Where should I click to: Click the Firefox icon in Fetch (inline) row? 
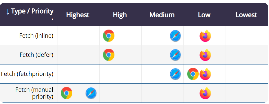(205, 36)
